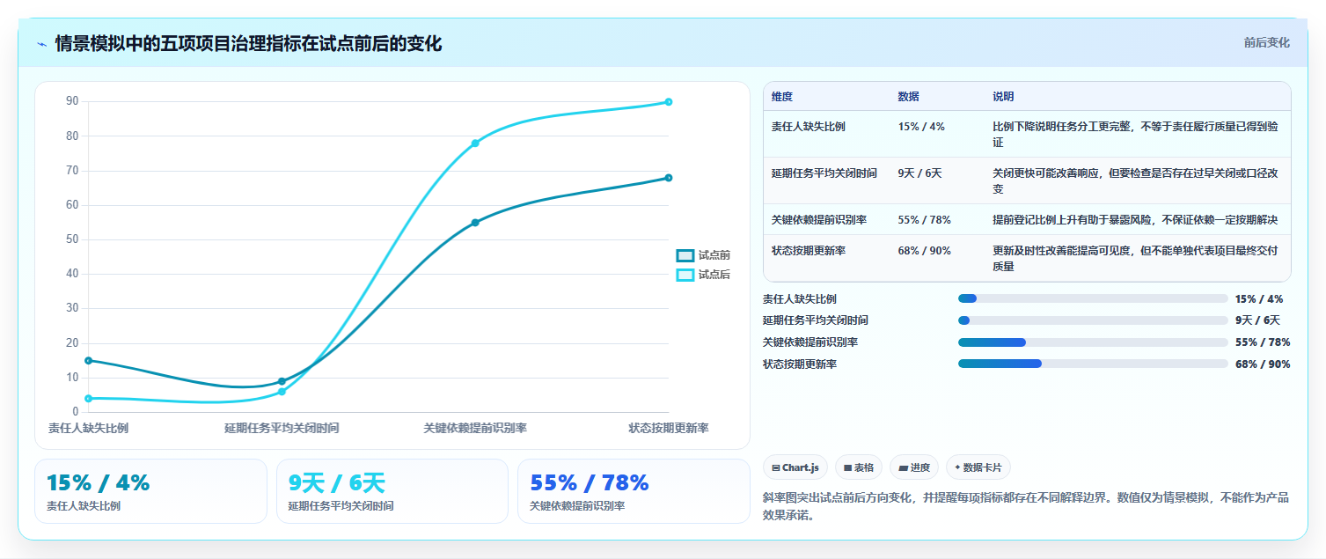Viewport: 1326px width, 559px height.
Task: Click the y-axis value 90
Action: 72,101
